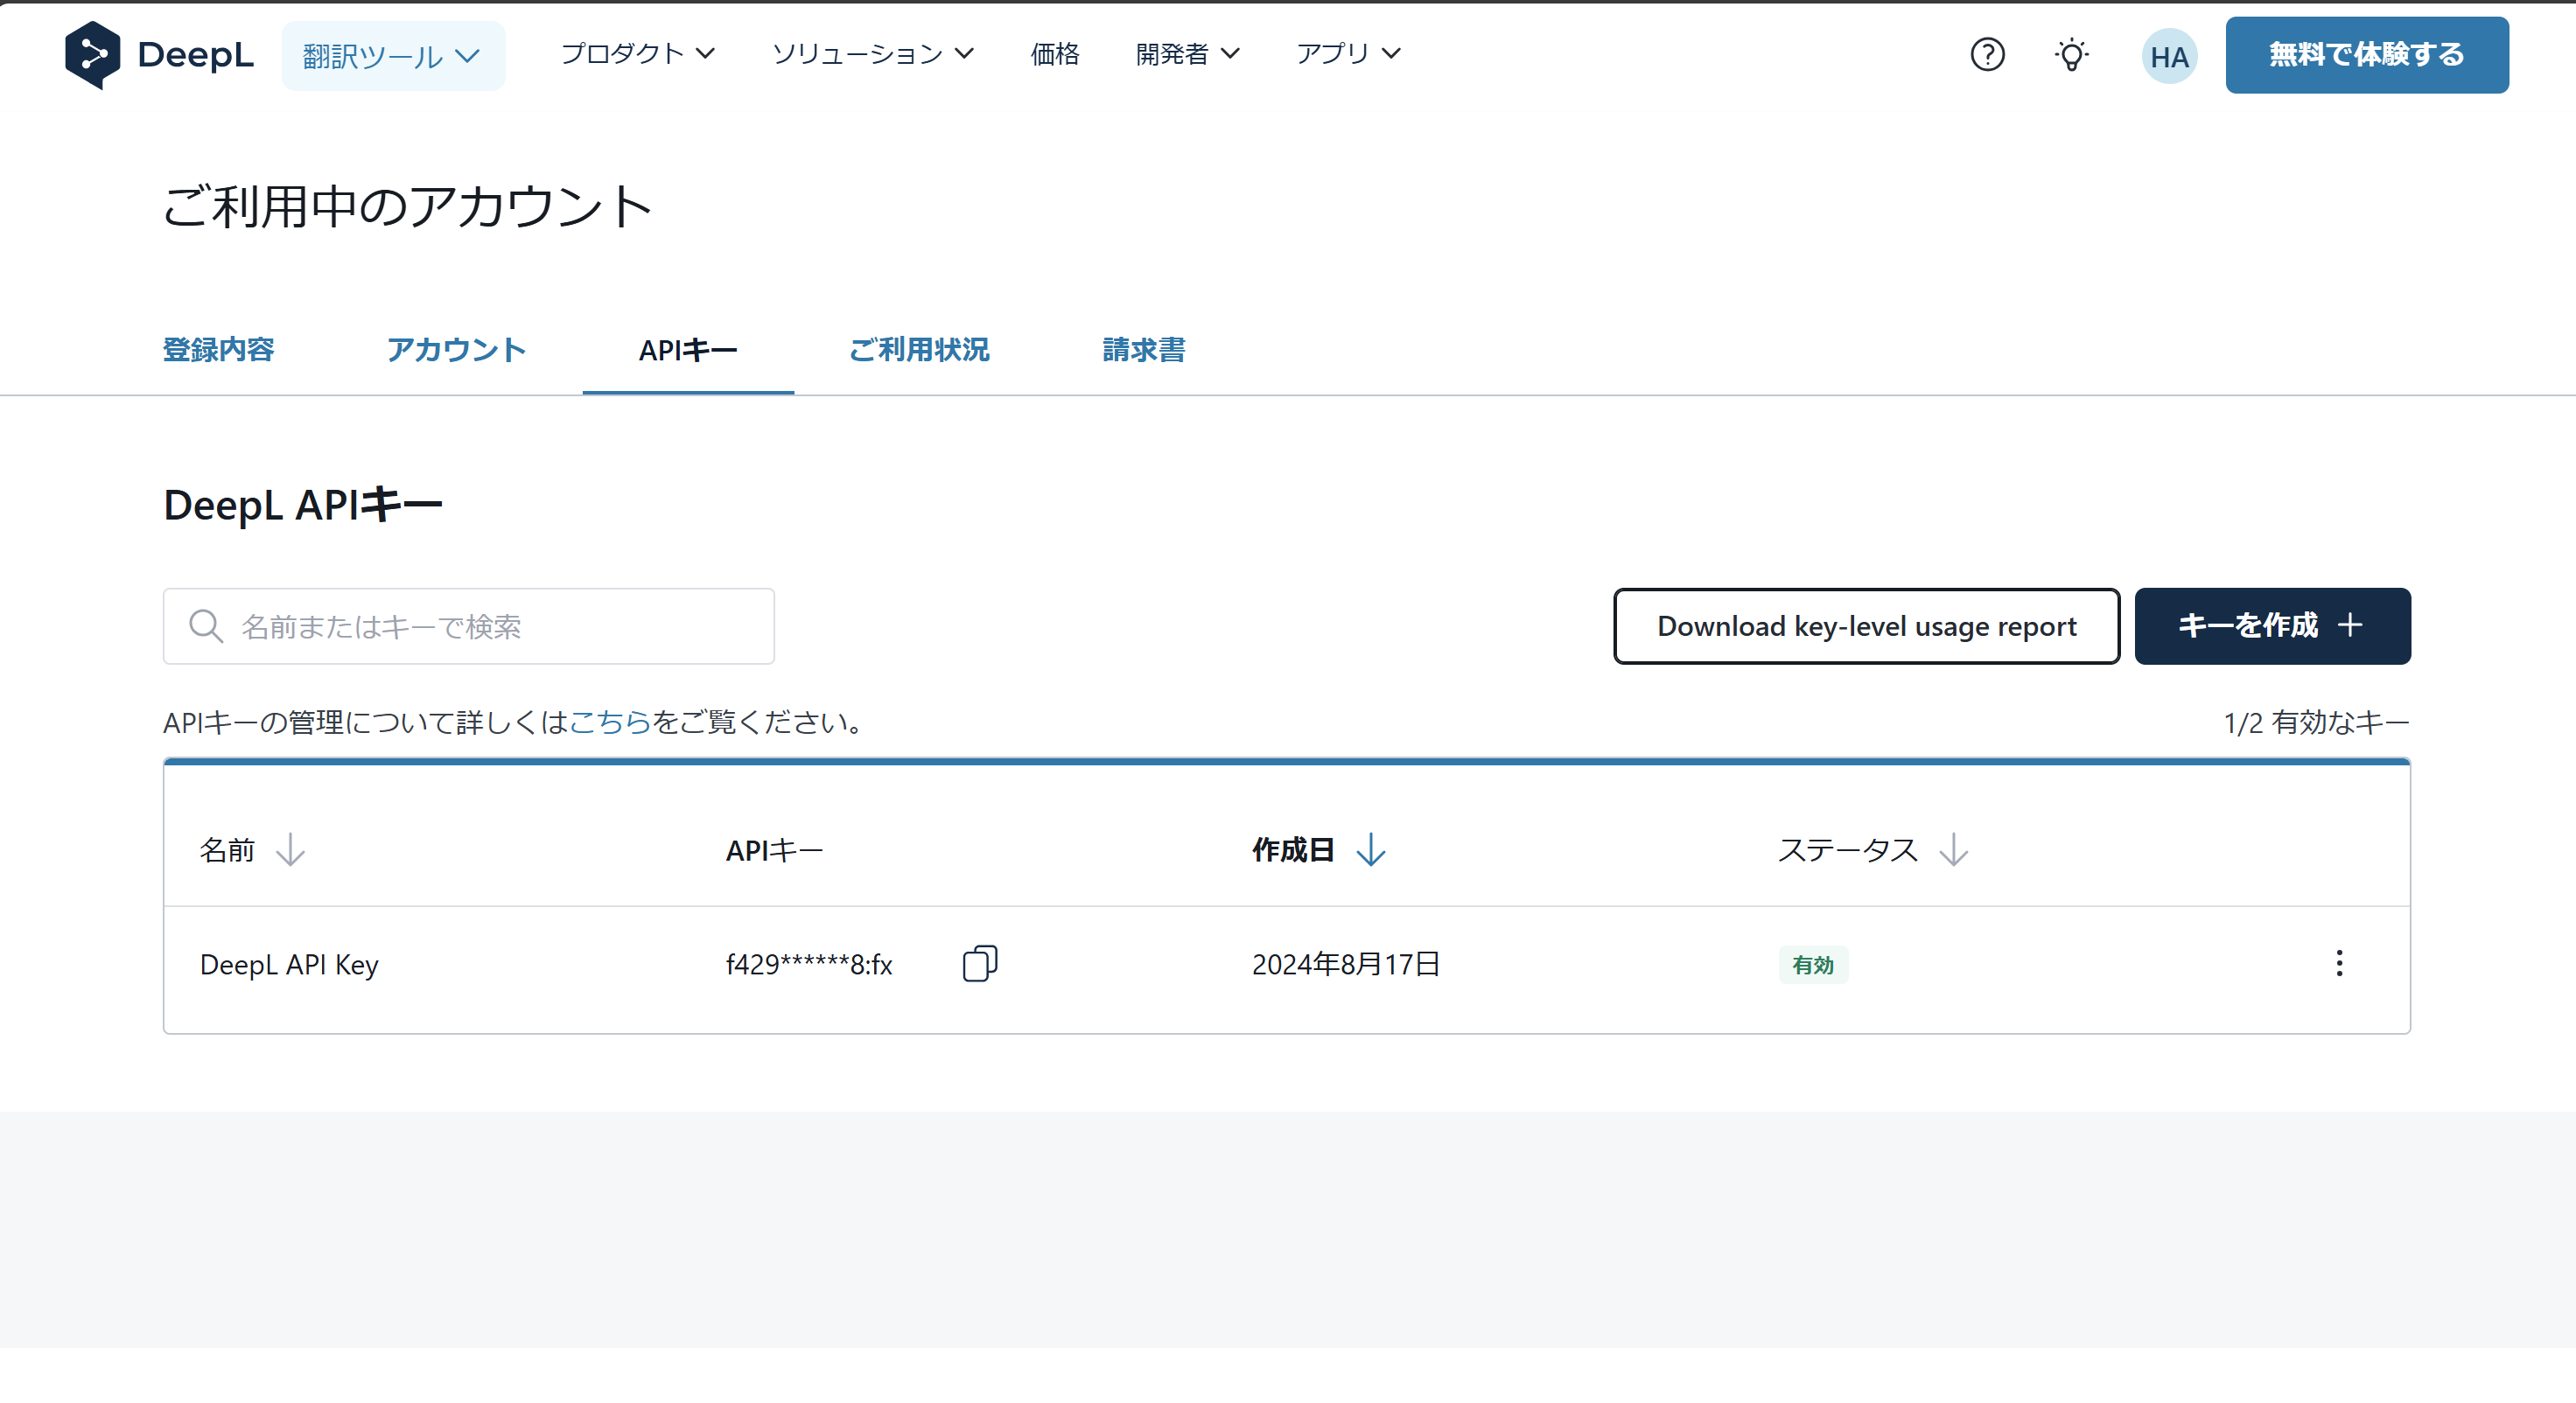
Task: Click the DeepL API Key name cell
Action: pos(289,964)
